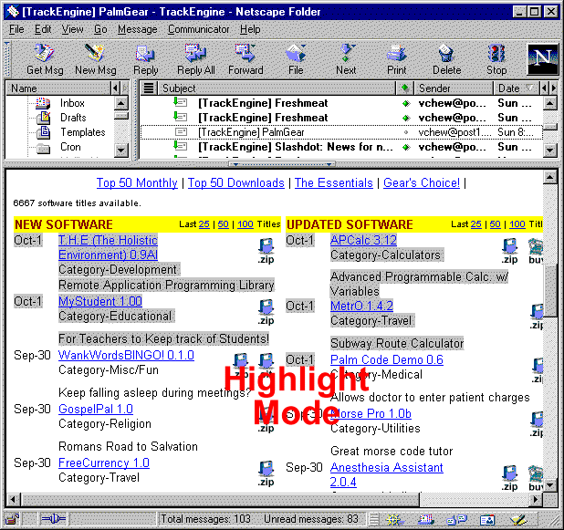Open APCalc 3.12 link
564x530 pixels.
[x=363, y=240]
